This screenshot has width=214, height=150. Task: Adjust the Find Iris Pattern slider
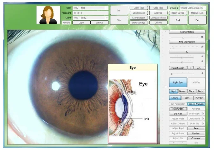click(174, 47)
